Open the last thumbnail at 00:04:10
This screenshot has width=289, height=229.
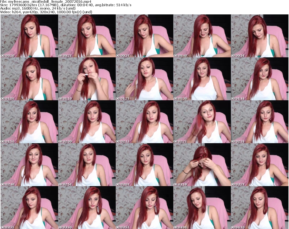click(x=260, y=208)
